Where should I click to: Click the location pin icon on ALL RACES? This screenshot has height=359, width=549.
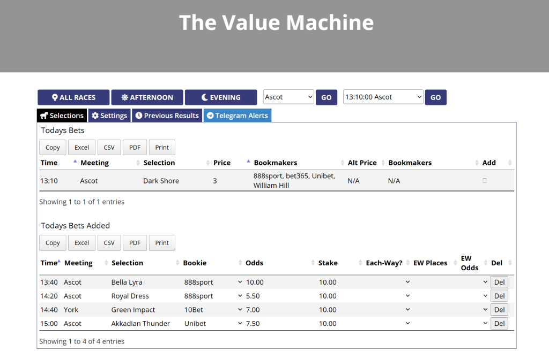pos(54,97)
